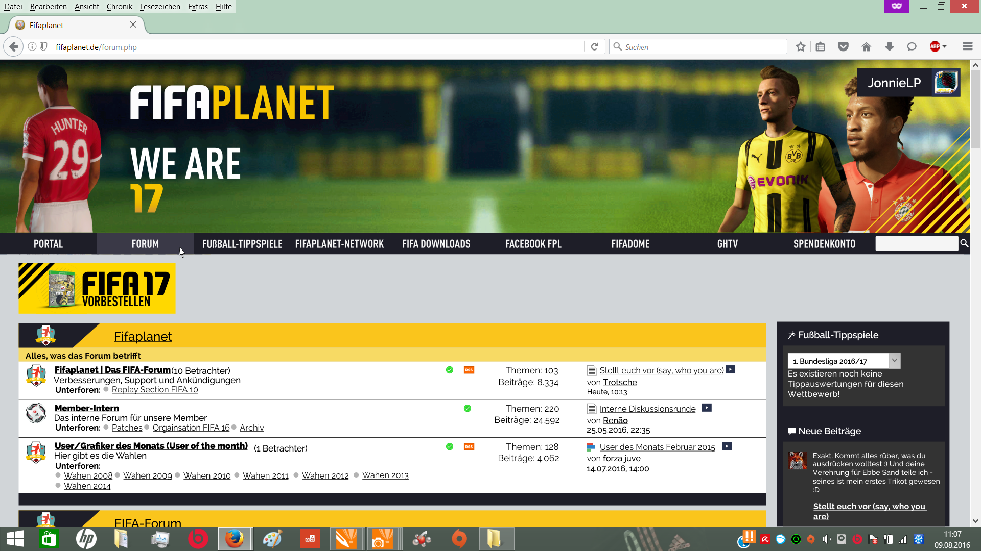The height and width of the screenshot is (551, 981).
Task: Open the Pocket icon in toolbar
Action: (843, 47)
